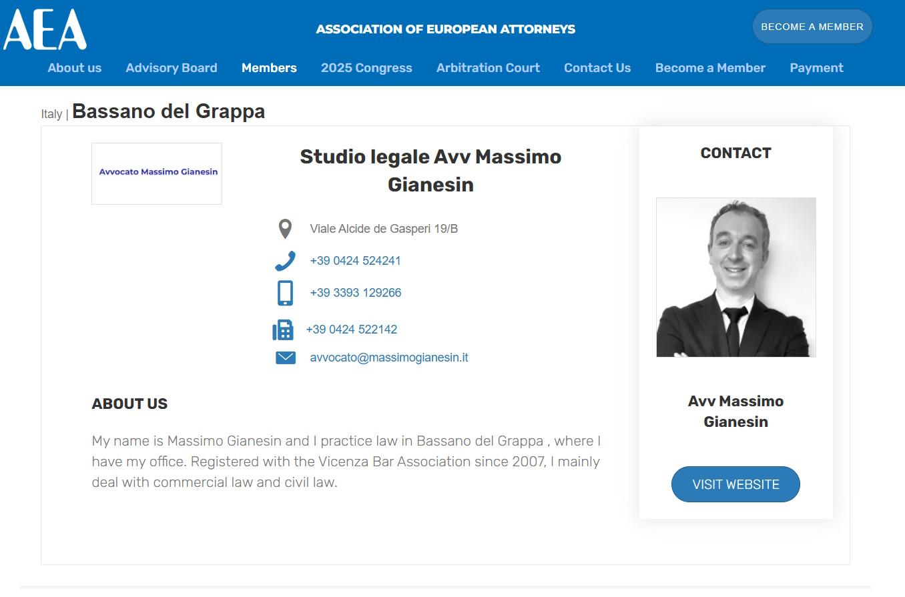
Task: Click the AEA logo
Action: coord(45,28)
